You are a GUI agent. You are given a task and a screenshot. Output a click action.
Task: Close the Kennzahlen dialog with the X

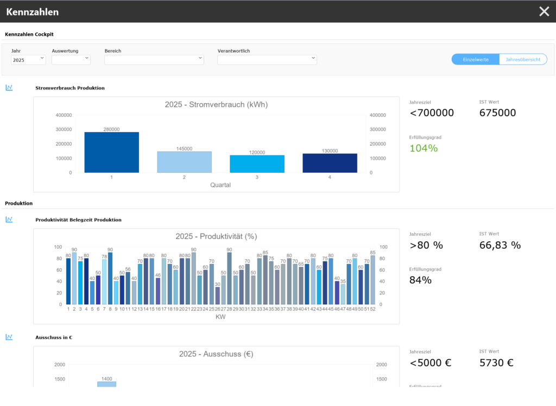pos(544,11)
